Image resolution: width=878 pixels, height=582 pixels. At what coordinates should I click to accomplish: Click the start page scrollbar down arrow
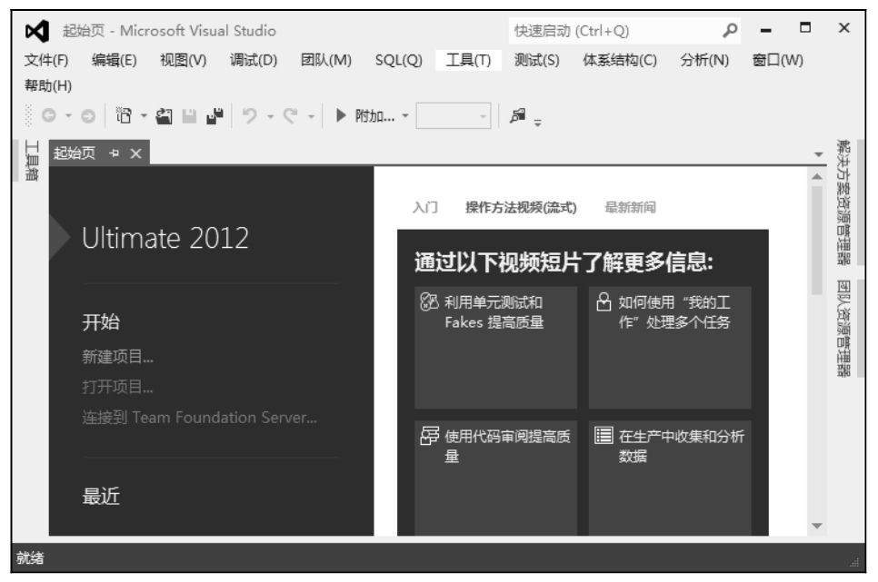click(817, 526)
